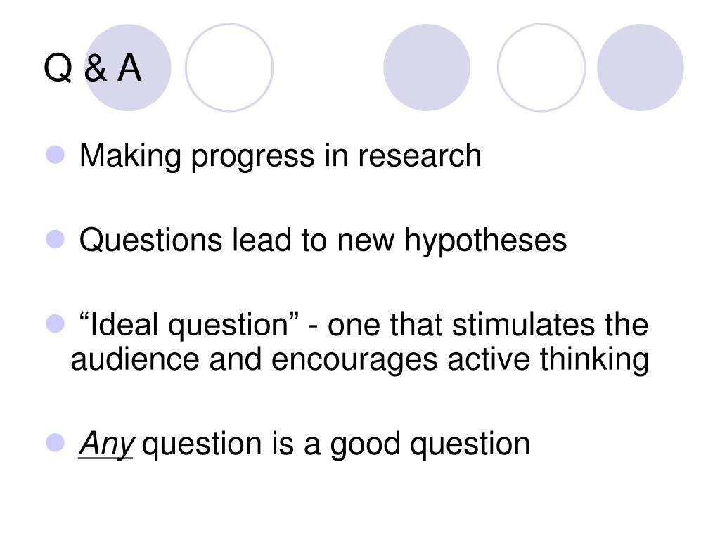
Task: Click the underlined italic word 'Any'
Action: click(x=106, y=444)
